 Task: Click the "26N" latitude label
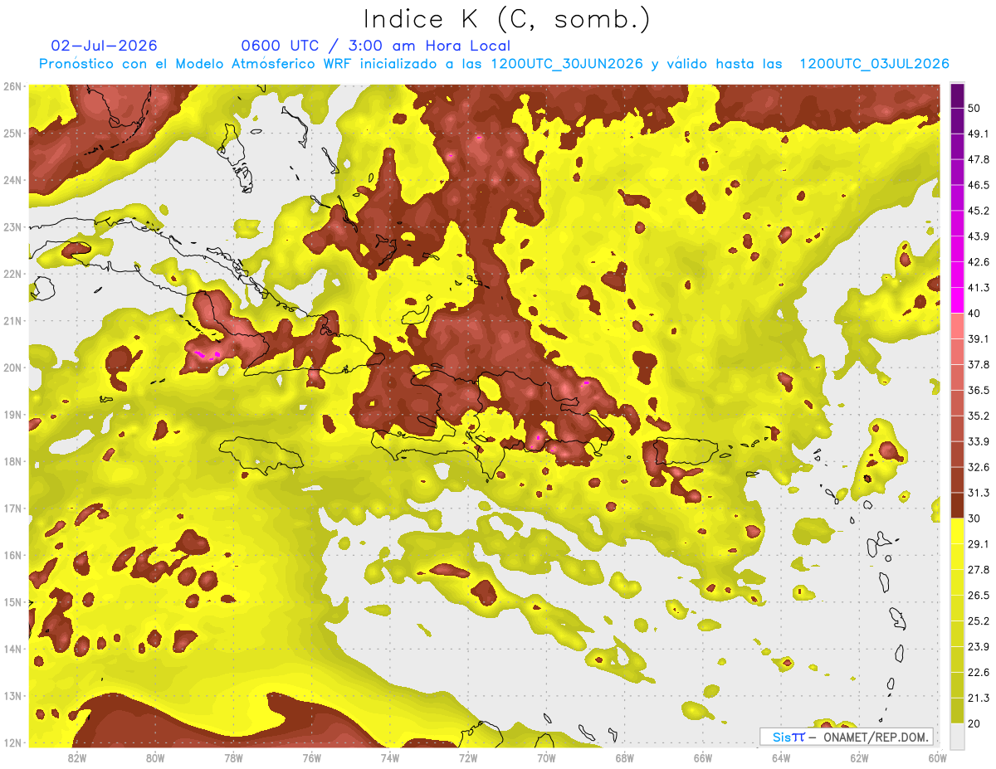tap(12, 86)
